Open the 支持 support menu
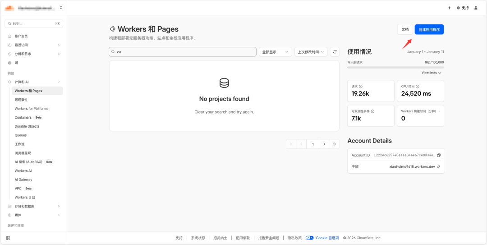This screenshot has width=487, height=245. tap(463, 8)
